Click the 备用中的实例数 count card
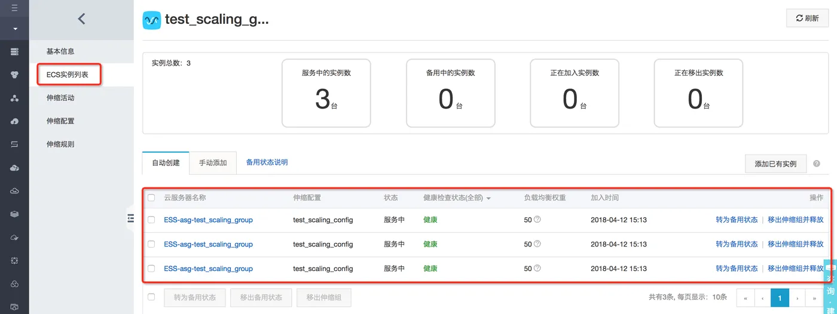The height and width of the screenshot is (314, 837). [451, 93]
